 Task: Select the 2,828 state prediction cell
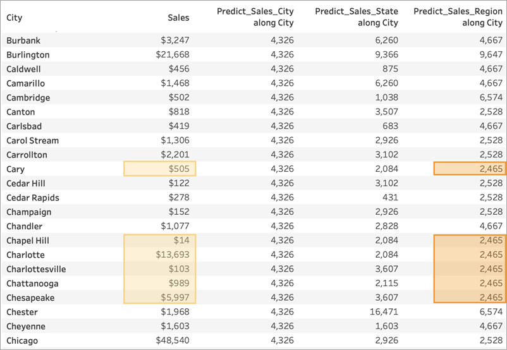click(x=386, y=226)
